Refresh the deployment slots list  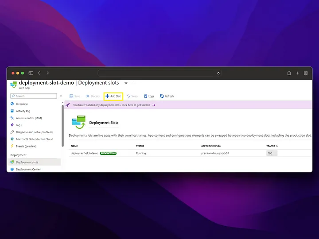tap(167, 96)
